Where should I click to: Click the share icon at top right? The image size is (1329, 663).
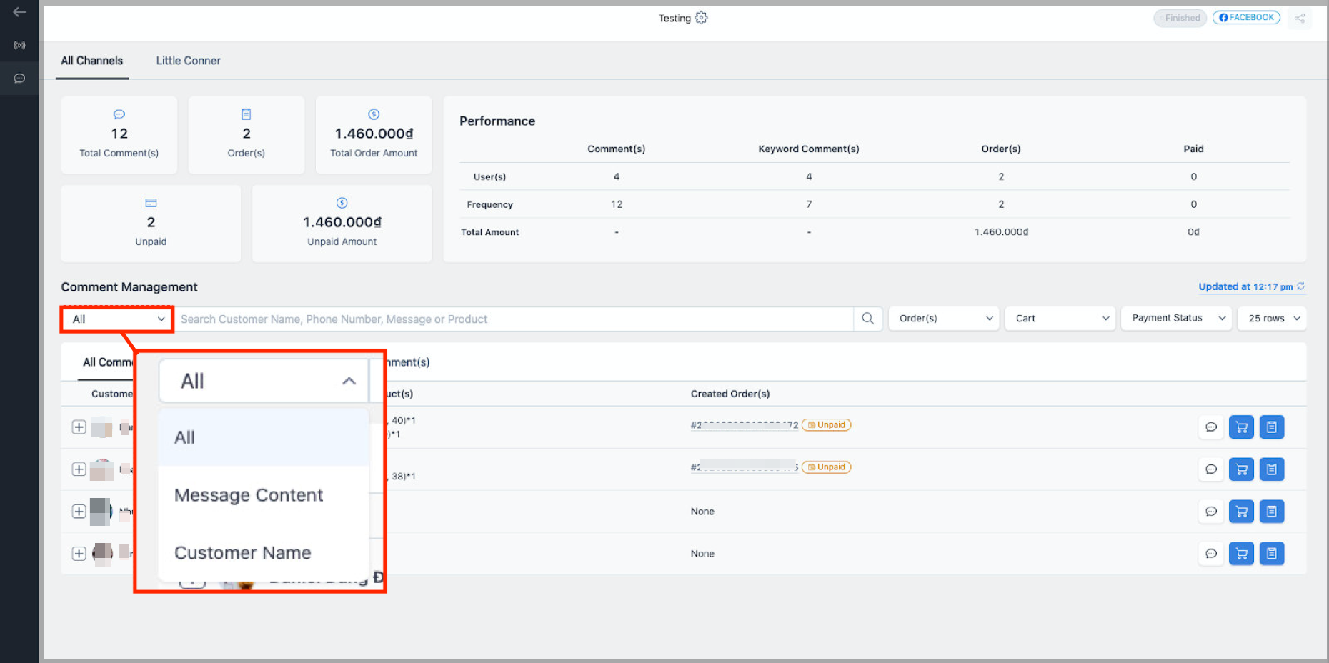click(x=1299, y=19)
